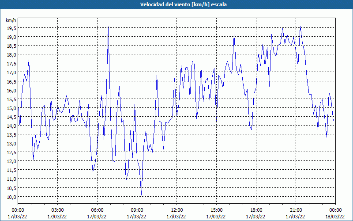The width and height of the screenshot is (353, 221).
Task: Click the '19,5' y-axis value
Action: point(11,28)
